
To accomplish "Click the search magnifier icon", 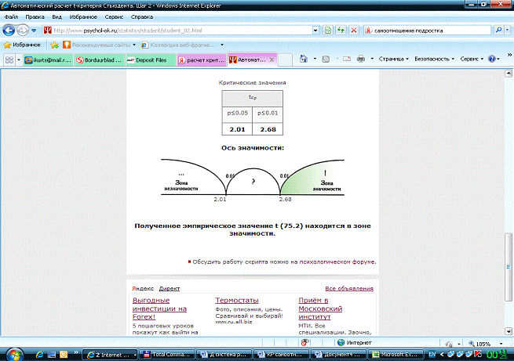I will pos(497,31).
